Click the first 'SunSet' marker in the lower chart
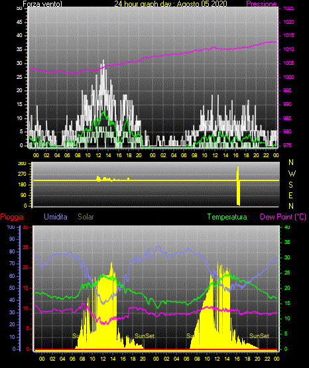309x368 pixels. tap(145, 336)
